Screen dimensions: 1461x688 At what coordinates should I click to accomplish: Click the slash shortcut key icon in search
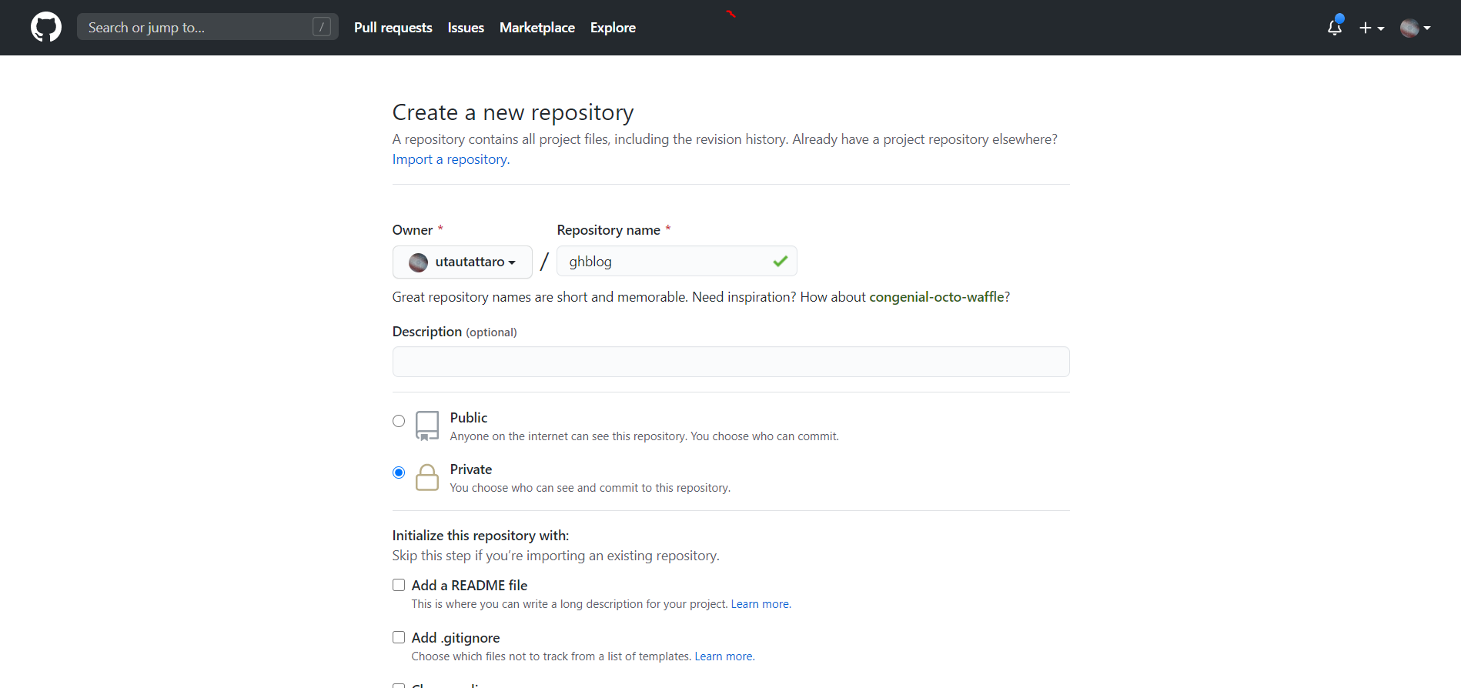click(322, 27)
